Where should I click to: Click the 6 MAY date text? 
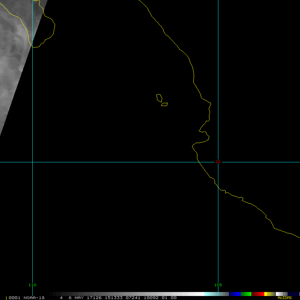tap(76, 298)
